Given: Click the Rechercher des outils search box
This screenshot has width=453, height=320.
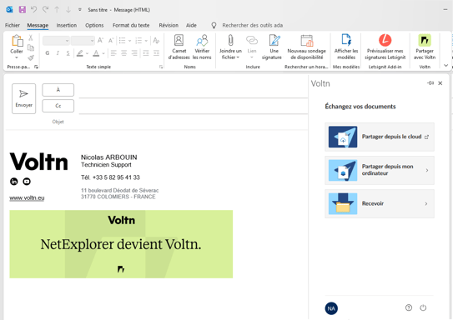Looking at the screenshot, I should click(x=252, y=25).
